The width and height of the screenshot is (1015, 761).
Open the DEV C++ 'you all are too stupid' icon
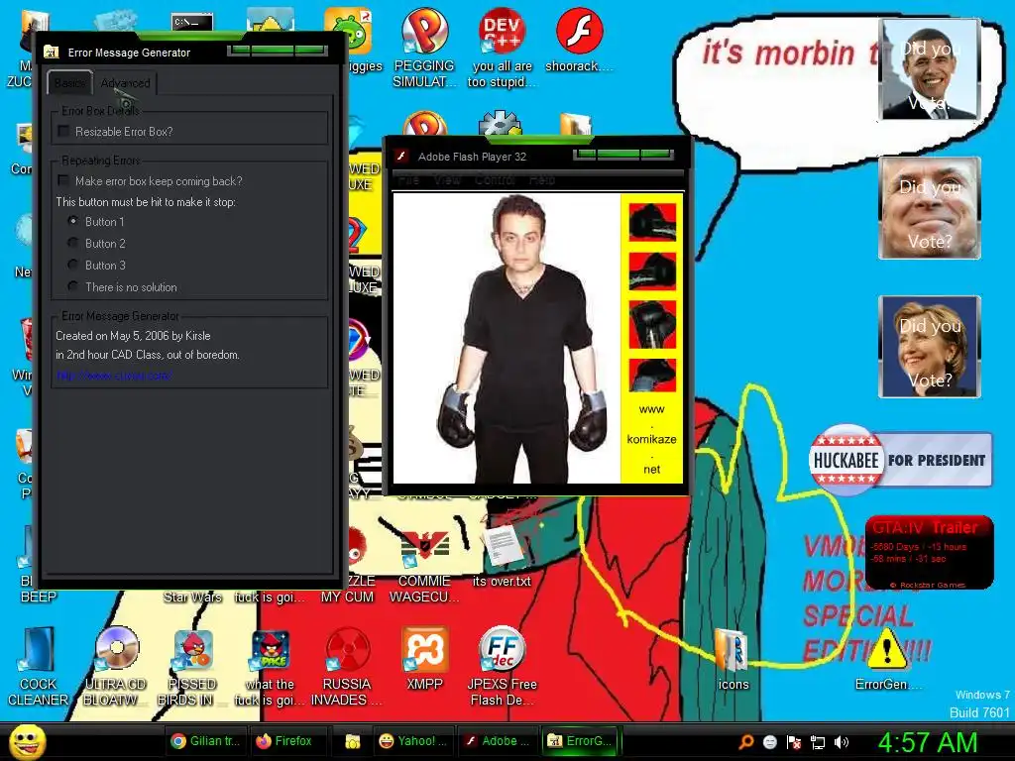coord(502,47)
